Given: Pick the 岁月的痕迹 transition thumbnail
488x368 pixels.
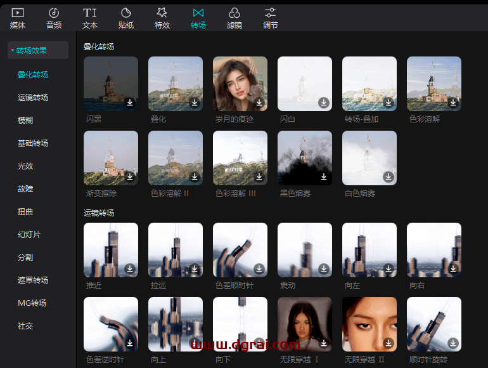Looking at the screenshot, I should click(x=240, y=84).
